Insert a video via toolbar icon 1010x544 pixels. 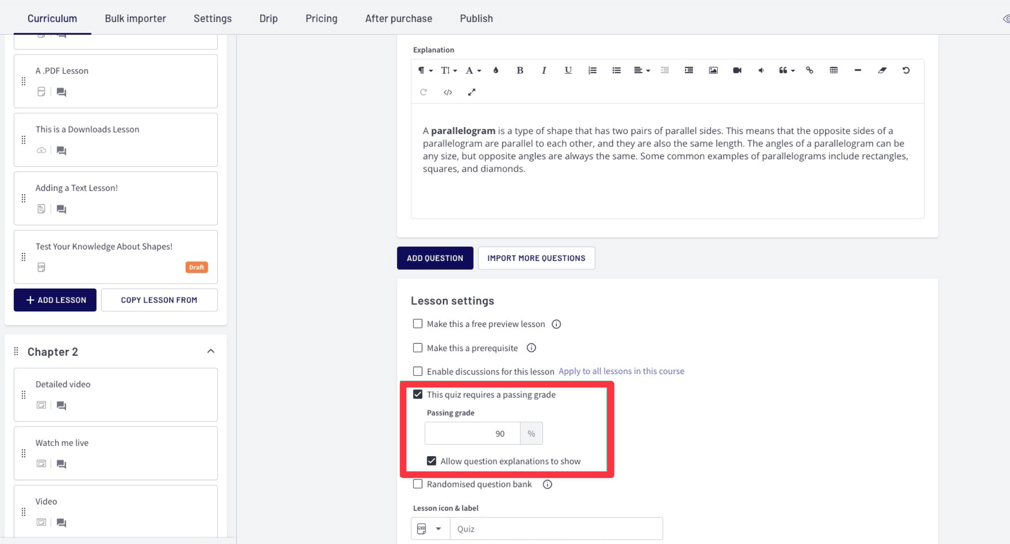[x=737, y=70]
